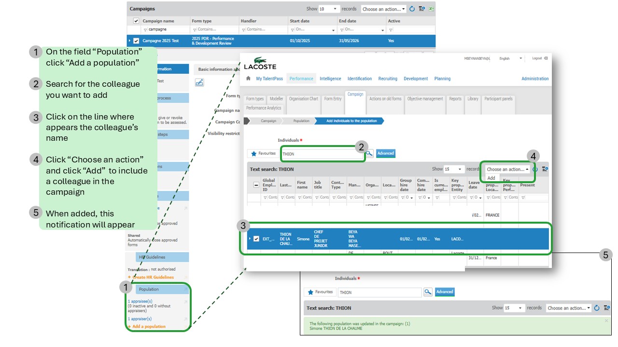The height and width of the screenshot is (347, 618).
Task: Open the English language dropdown
Action: (x=511, y=58)
